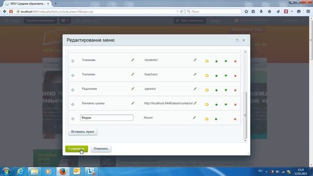The width and height of the screenshot is (313, 176).
Task: Open the folder browser for the /forum/ row
Action: (206, 119)
